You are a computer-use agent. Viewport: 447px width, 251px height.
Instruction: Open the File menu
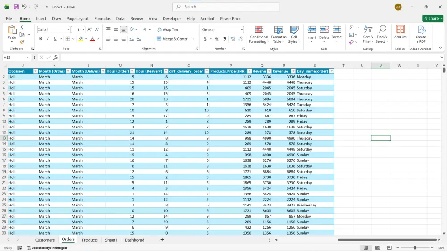pos(9,18)
